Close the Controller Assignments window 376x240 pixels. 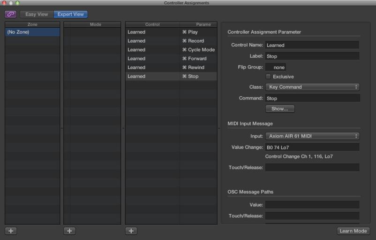pos(4,3)
